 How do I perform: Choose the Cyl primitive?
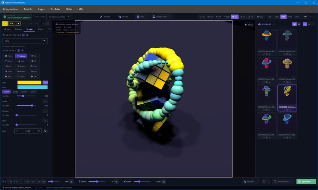click(x=34, y=56)
